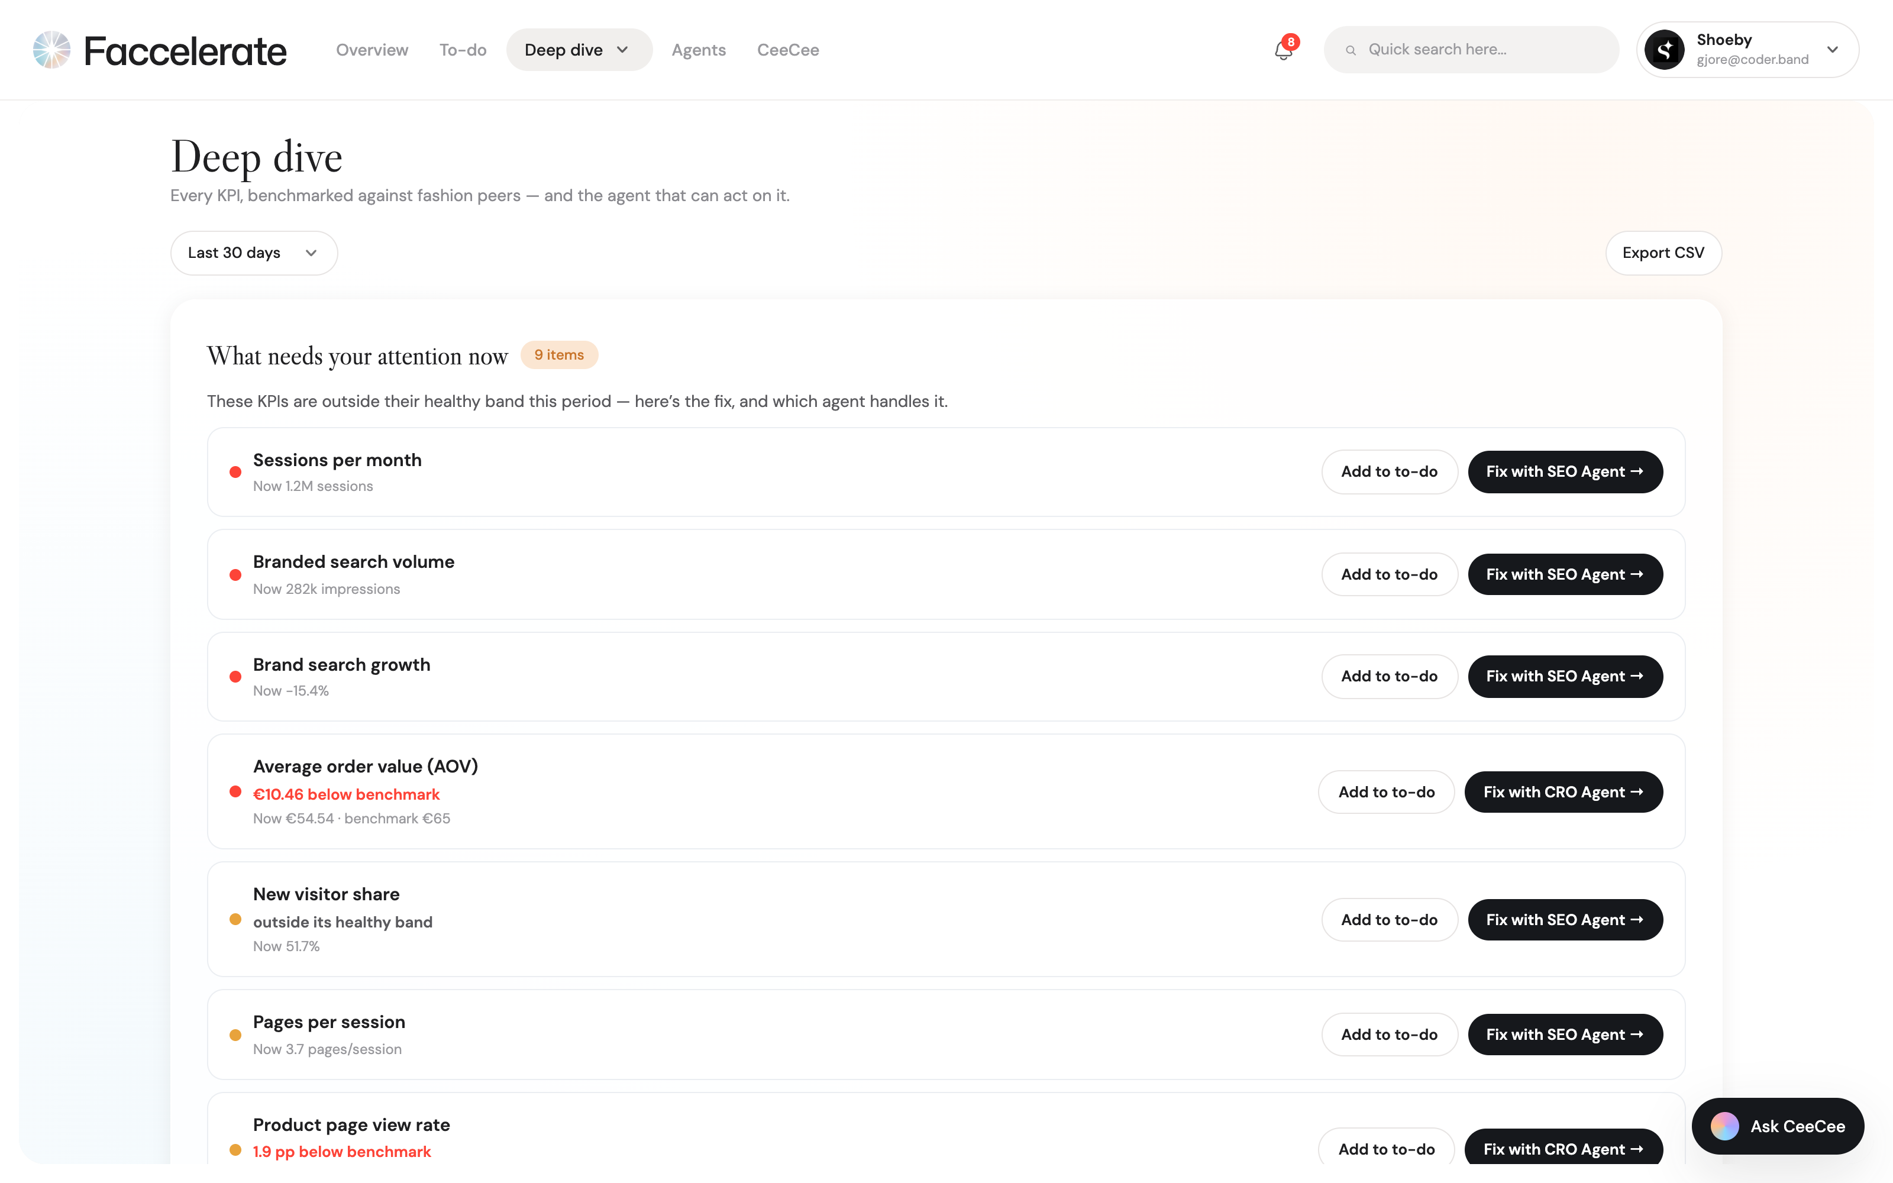Screen dimensions: 1893x1183
Task: Click 'Now 51.7%' value text
Action: (x=286, y=946)
